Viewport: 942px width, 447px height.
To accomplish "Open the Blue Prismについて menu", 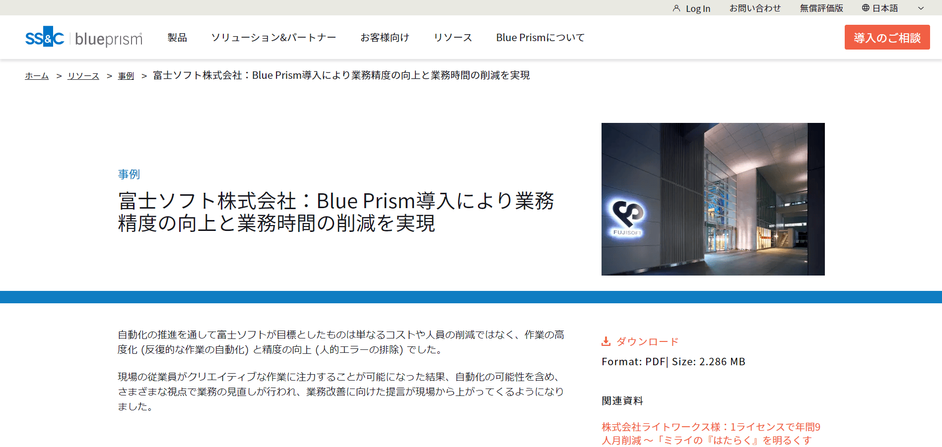I will [540, 38].
